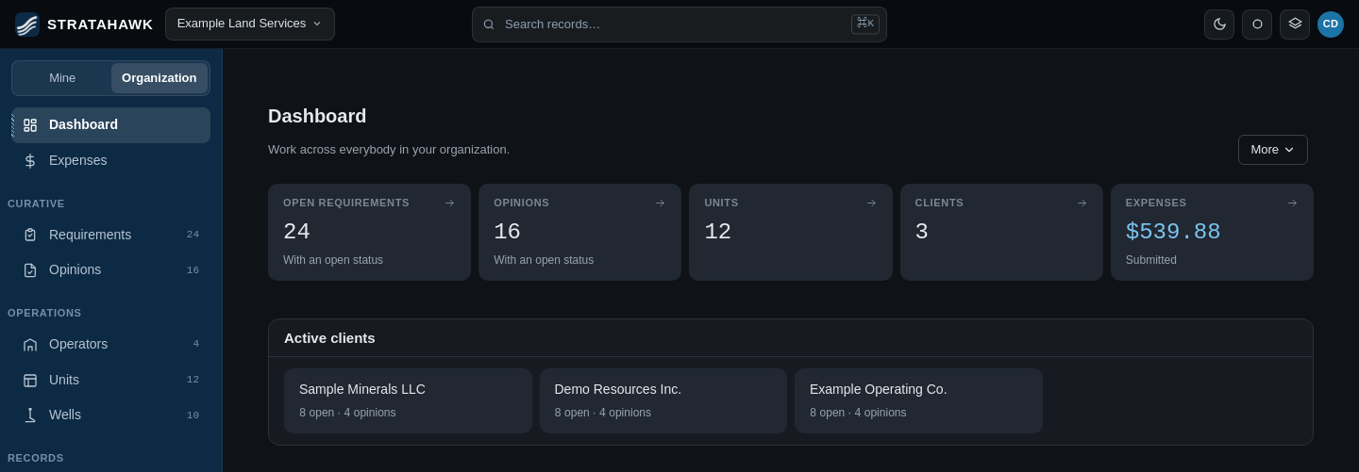
Task: Open the Sample Minerals LLC client card
Action: [408, 400]
